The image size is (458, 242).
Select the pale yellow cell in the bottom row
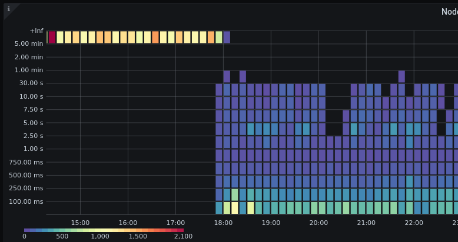point(234,208)
